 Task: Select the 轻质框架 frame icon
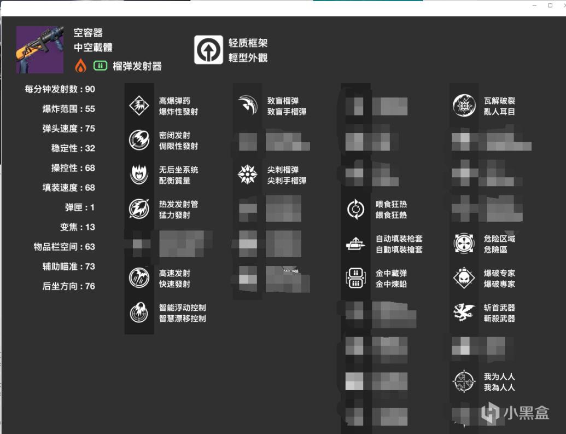click(208, 50)
